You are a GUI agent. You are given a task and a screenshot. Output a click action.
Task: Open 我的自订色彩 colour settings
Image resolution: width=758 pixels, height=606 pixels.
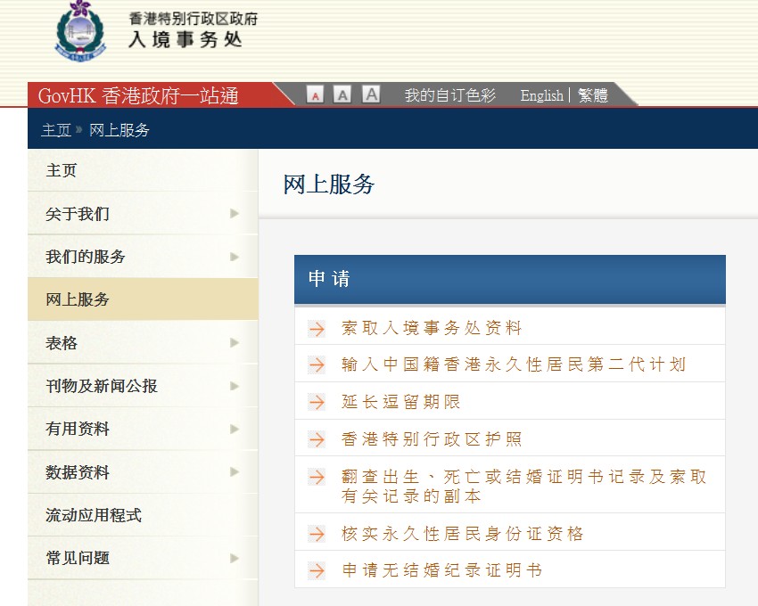pyautogui.click(x=450, y=95)
